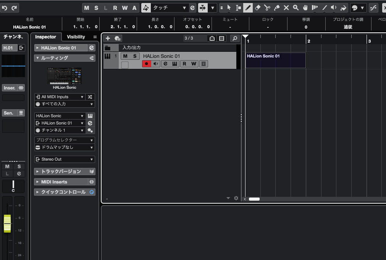Select the Object Selection arrow tool
The width and height of the screenshot is (386, 260).
tap(229, 8)
